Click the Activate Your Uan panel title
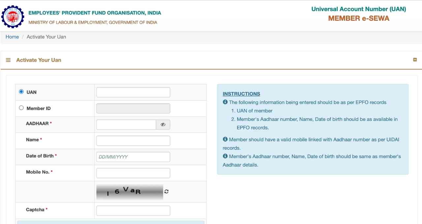422x224 pixels. pyautogui.click(x=39, y=60)
